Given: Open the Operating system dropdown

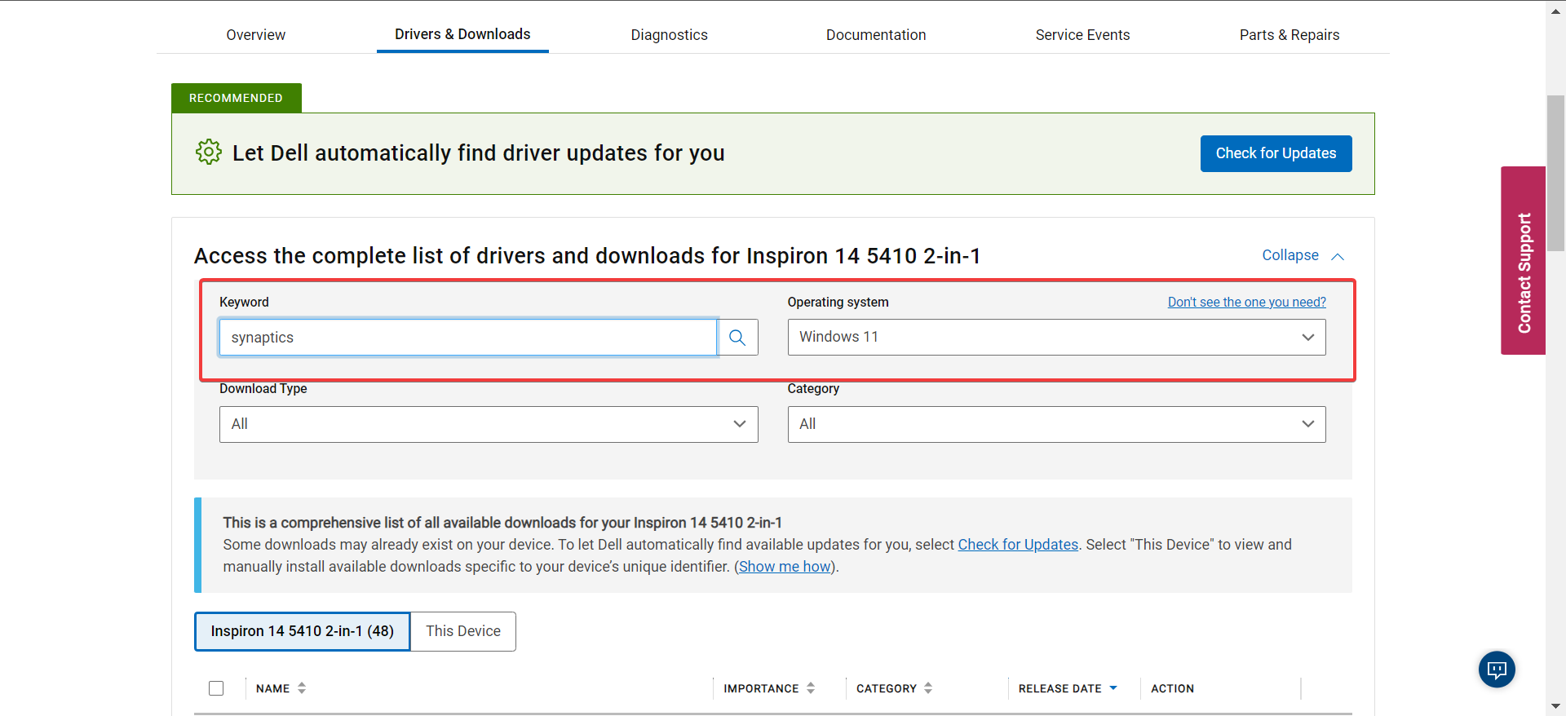Looking at the screenshot, I should click(x=1056, y=337).
